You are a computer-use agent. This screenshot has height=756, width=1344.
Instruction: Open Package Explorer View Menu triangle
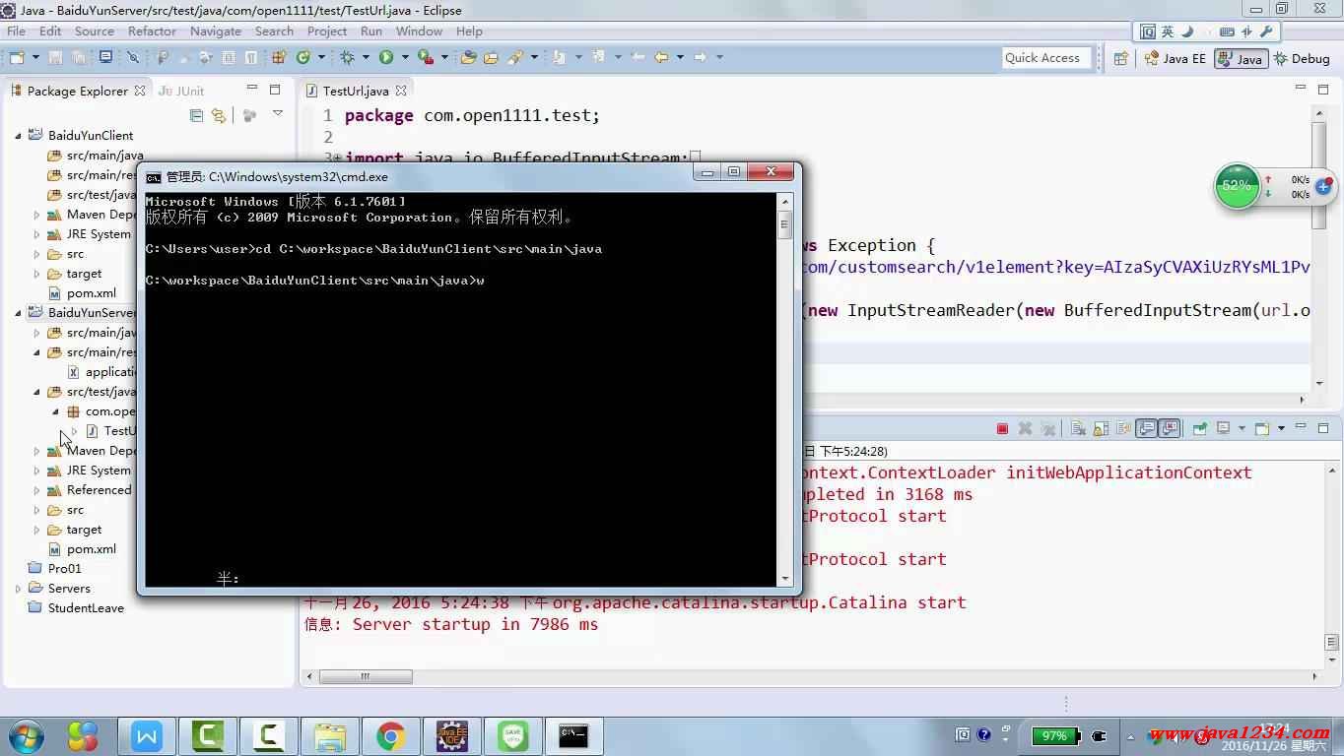[x=278, y=115]
